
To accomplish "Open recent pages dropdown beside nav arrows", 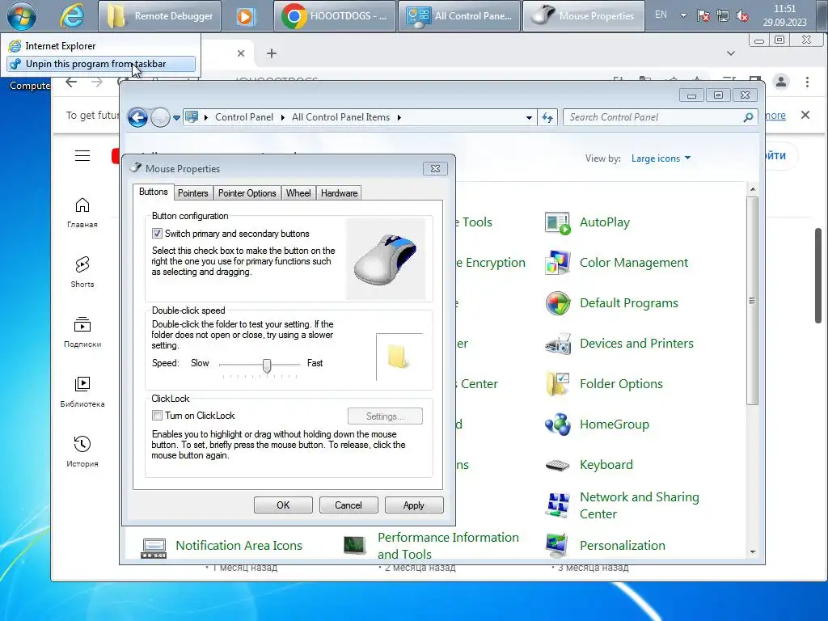I will point(176,118).
